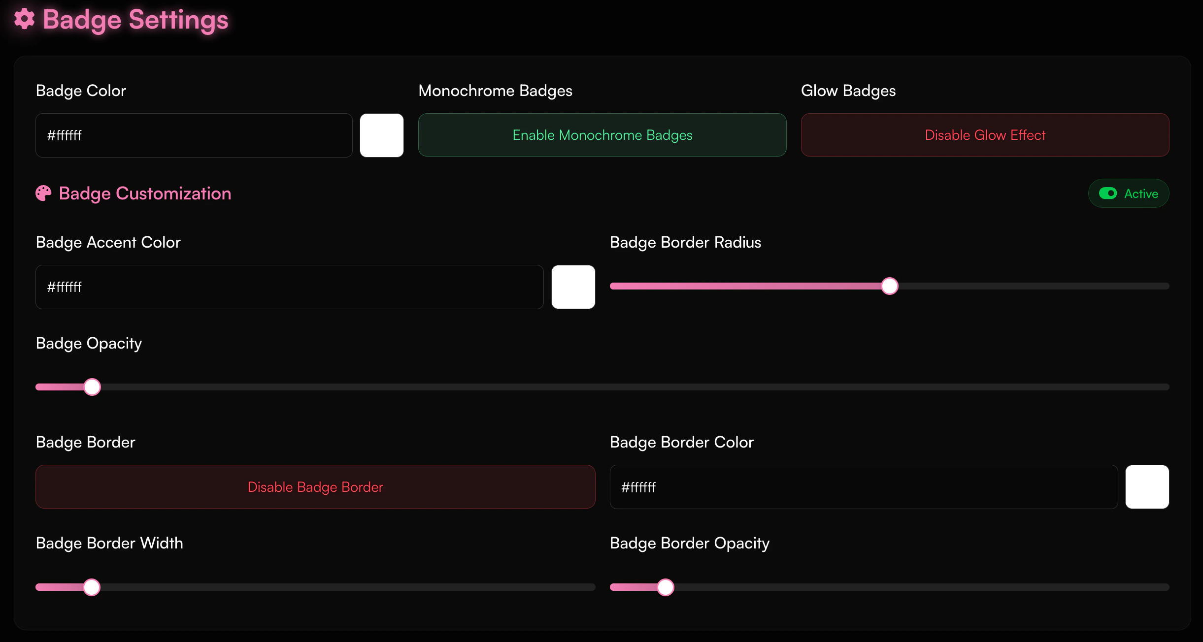Click the Badge Color hex input field

pos(194,135)
